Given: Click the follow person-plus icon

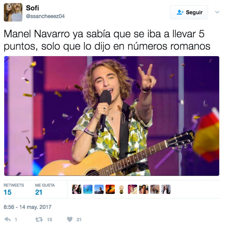Looking at the screenshot, I should point(180,12).
